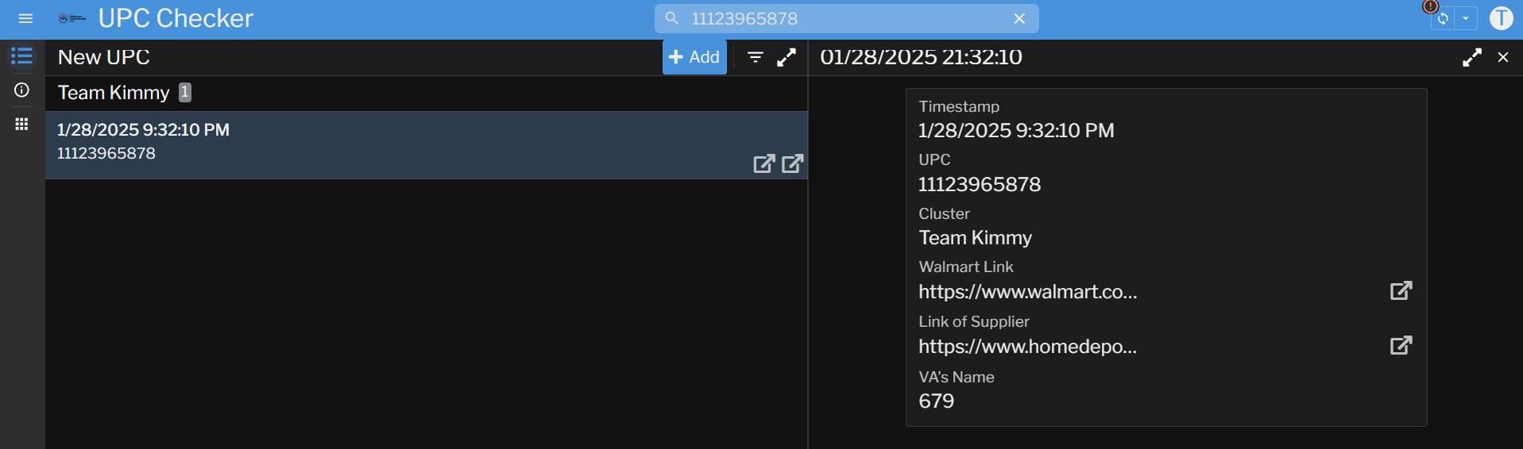Screen dimensions: 1523x449
Task: Select the list view sidebar icon
Action: point(21,56)
